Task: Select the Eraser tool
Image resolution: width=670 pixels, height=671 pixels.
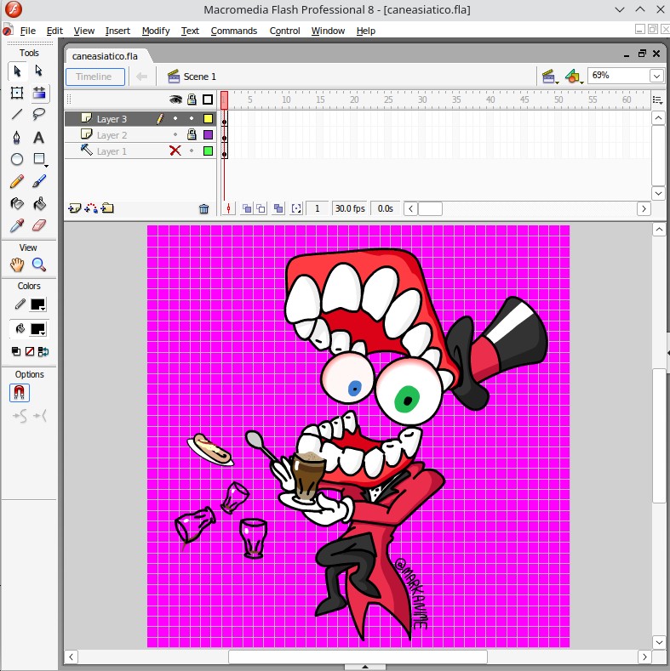Action: pyautogui.click(x=39, y=225)
